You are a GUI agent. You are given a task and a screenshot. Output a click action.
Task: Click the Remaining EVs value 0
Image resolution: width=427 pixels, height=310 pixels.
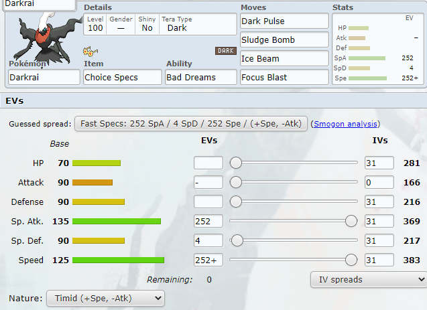click(209, 280)
